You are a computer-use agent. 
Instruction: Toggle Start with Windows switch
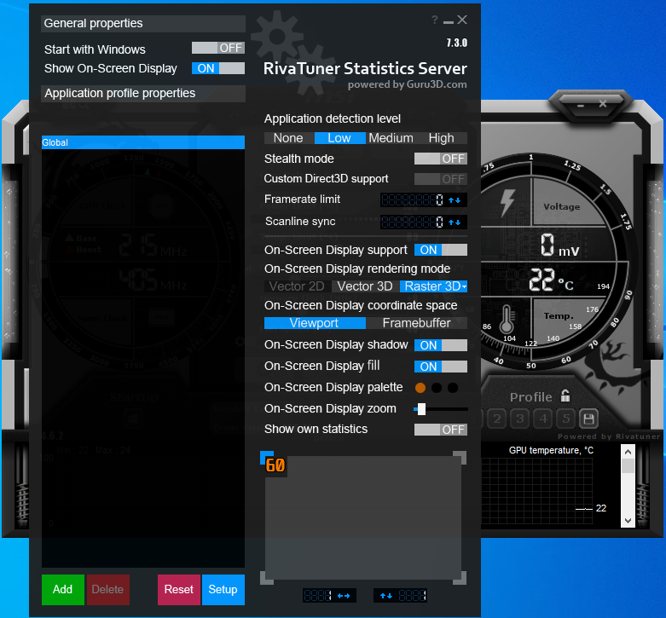pyautogui.click(x=218, y=48)
